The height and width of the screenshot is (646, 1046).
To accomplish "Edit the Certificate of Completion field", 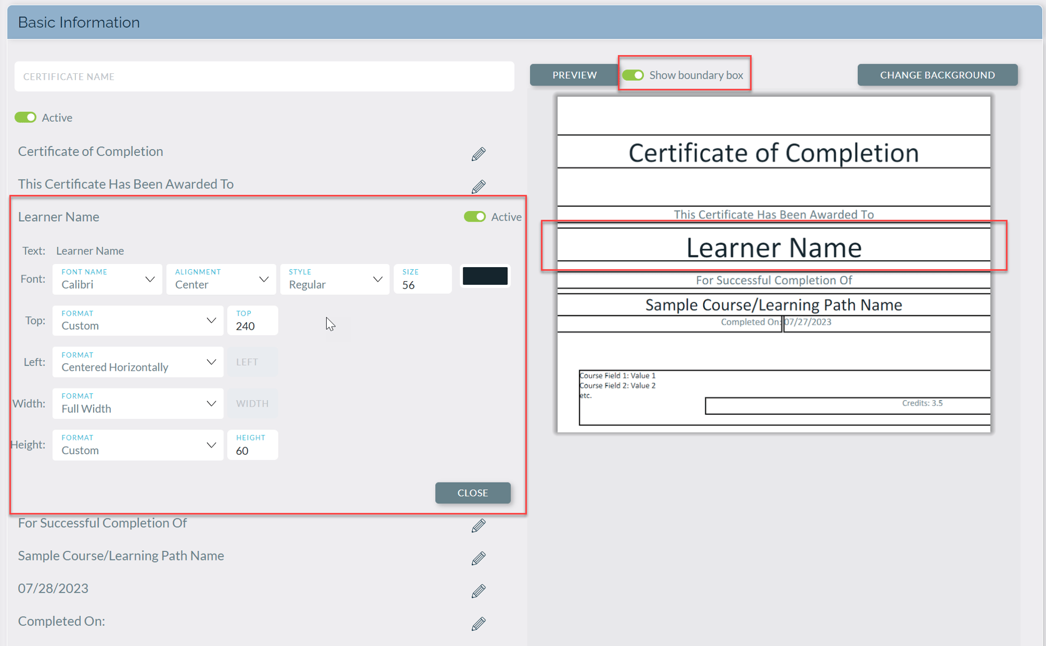I will click(478, 154).
